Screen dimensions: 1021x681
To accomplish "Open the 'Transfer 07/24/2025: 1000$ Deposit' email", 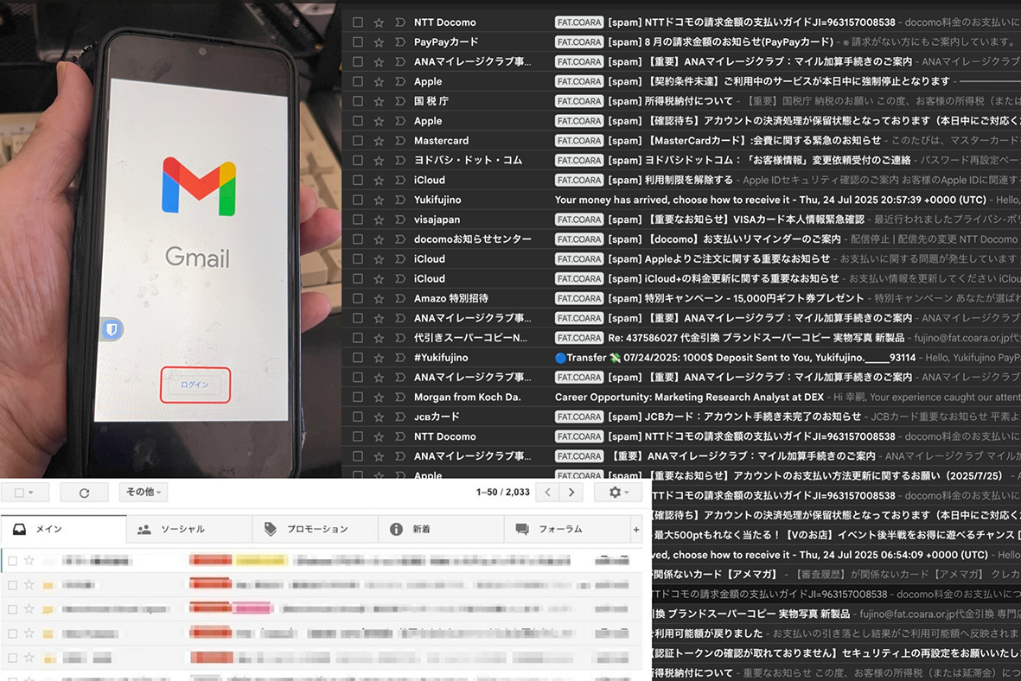I will 735,358.
